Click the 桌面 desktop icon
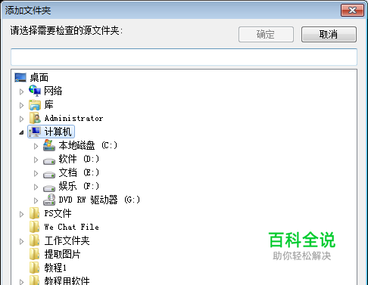Viewport: 368px width, 285px height. coord(20,78)
